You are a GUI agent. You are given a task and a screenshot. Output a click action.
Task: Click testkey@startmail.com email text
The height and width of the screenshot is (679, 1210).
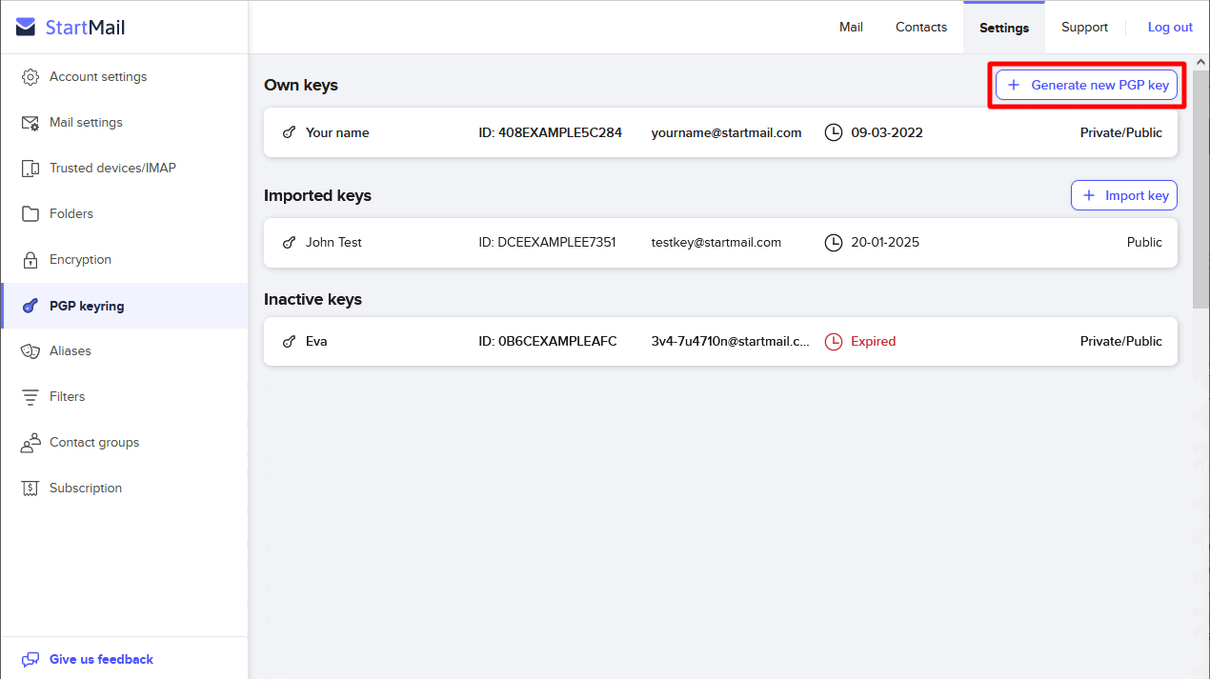tap(716, 243)
